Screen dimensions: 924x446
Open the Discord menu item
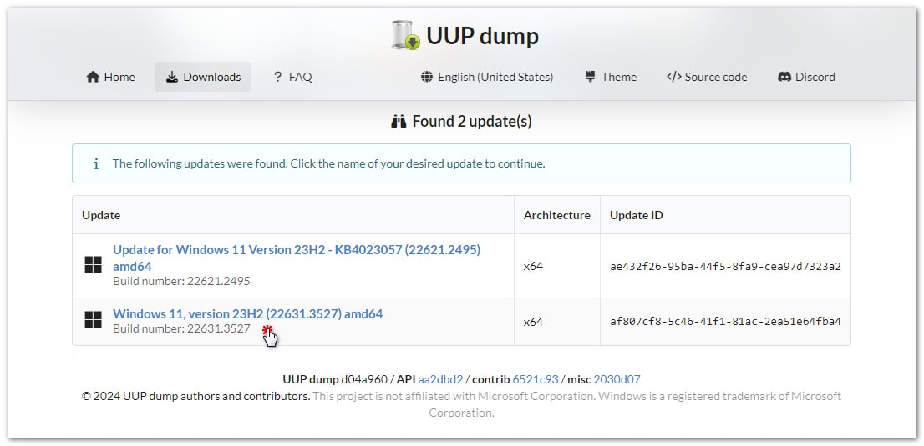[x=806, y=77]
